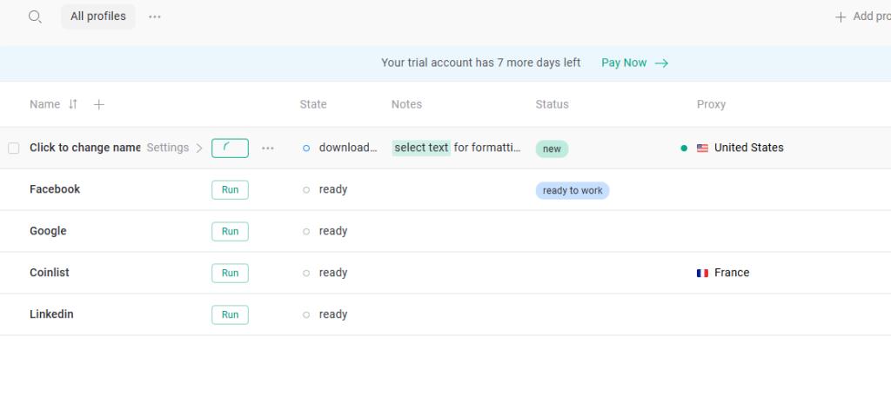Expand Settings chevron on first profile
The image size is (891, 403).
point(199,149)
